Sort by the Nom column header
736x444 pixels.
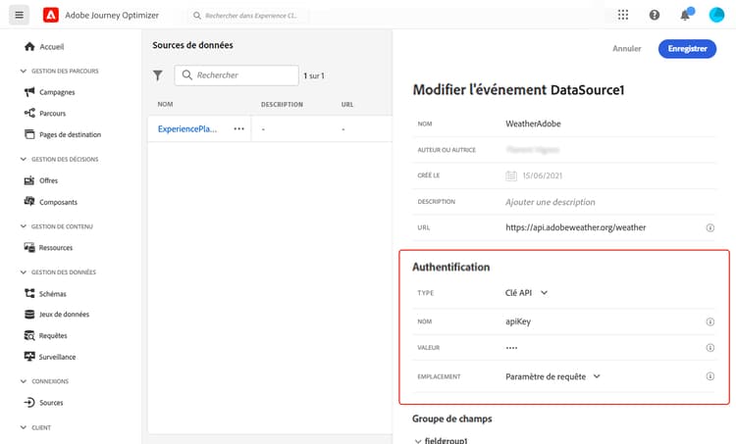click(165, 104)
